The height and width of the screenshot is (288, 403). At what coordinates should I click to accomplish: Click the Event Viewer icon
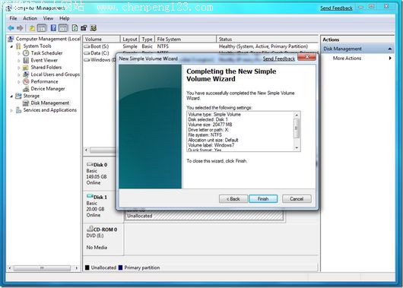26,60
